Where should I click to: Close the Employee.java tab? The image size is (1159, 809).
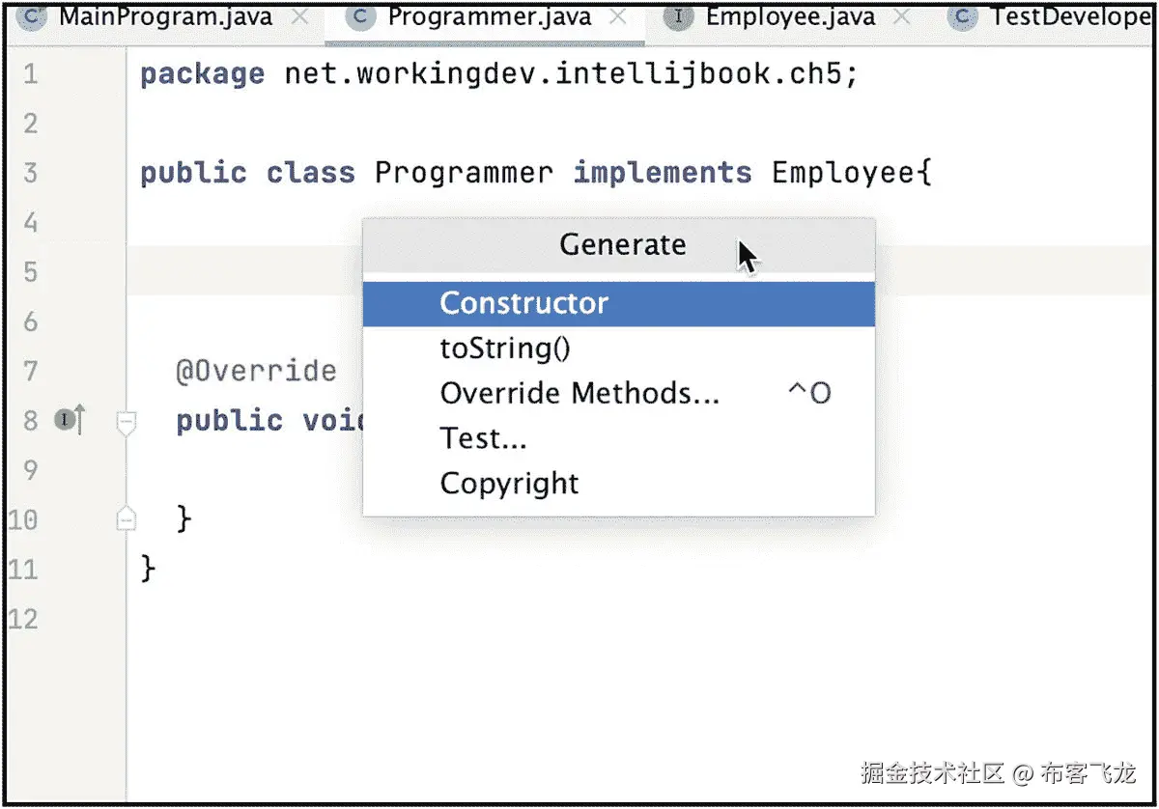click(x=905, y=17)
